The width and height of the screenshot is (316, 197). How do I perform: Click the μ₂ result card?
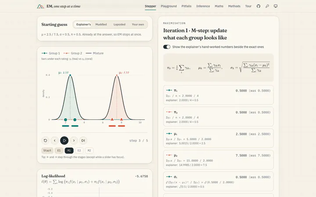tap(218, 160)
